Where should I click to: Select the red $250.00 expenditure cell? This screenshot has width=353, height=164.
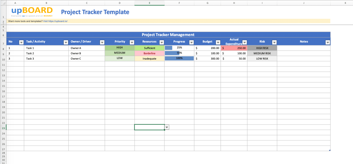(234, 48)
